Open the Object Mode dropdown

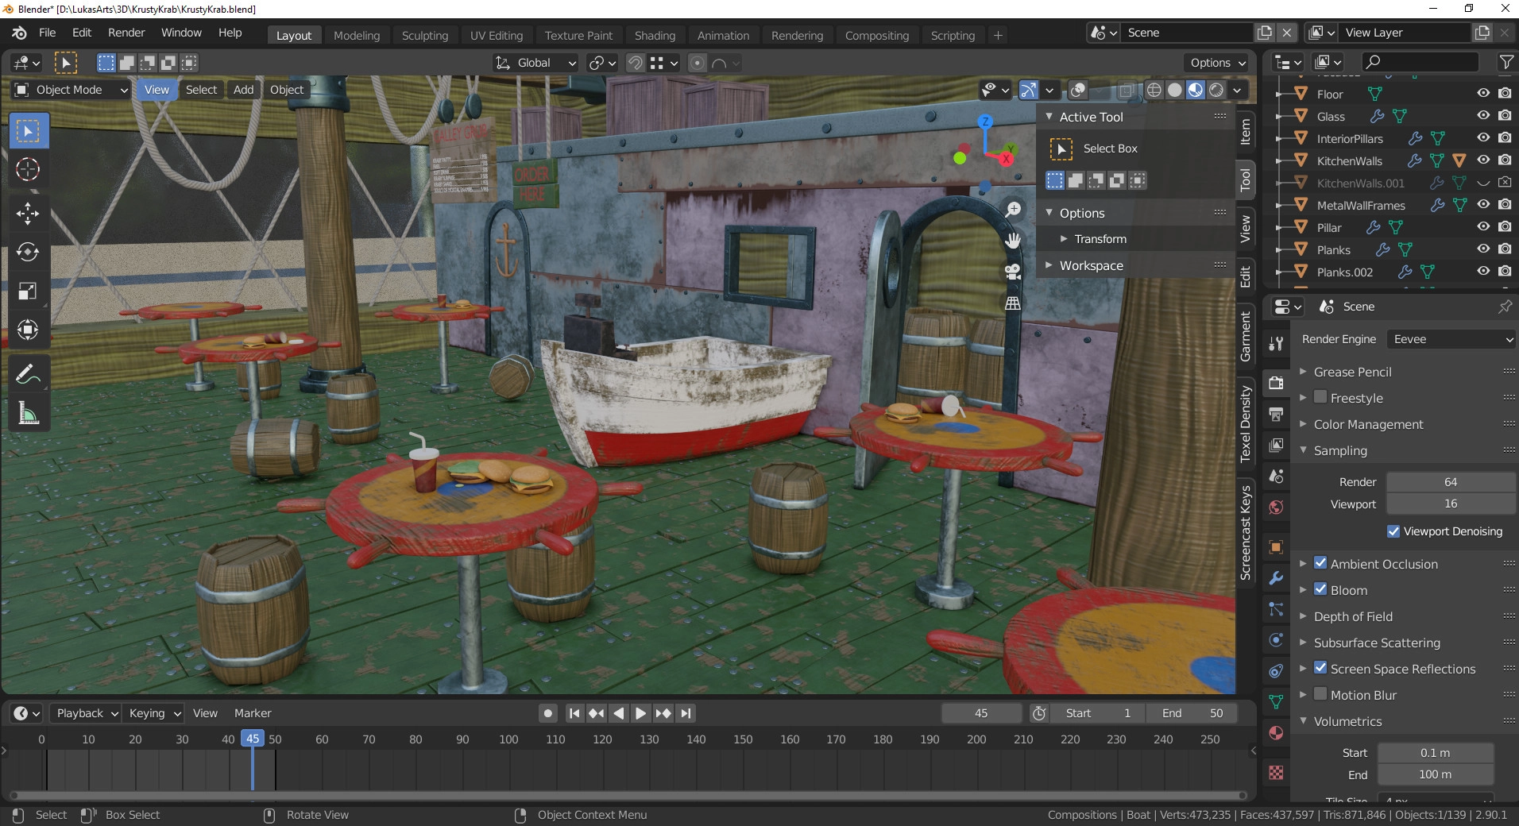71,90
